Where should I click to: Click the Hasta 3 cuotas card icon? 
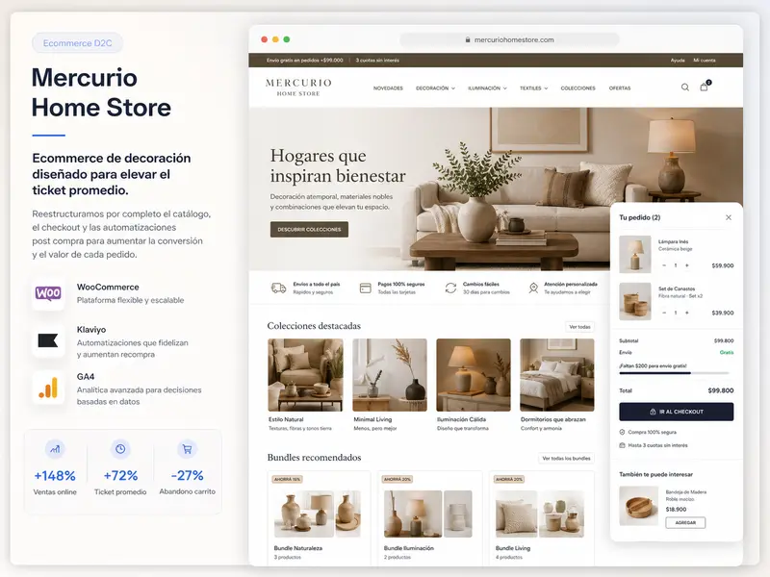[622, 445]
